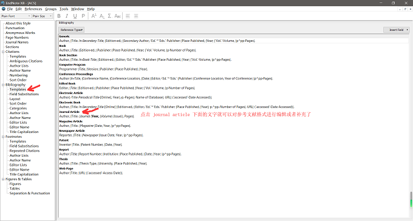Open the Help menu
413x221 pixels.
click(91, 9)
